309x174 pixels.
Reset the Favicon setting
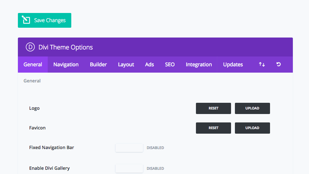point(213,128)
